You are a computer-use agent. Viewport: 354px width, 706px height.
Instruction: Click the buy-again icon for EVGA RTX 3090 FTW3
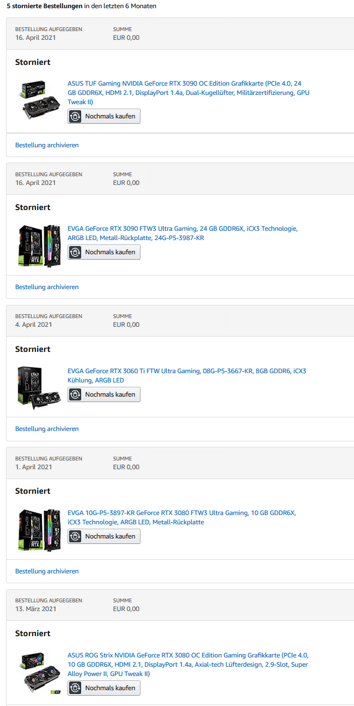point(75,252)
